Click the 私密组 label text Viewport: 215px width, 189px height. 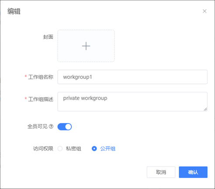(x=73, y=149)
